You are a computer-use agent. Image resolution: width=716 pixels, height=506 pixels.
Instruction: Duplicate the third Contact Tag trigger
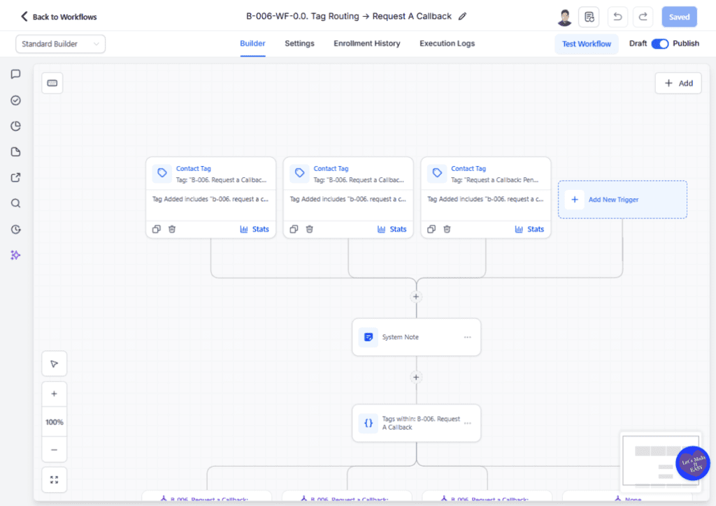431,228
